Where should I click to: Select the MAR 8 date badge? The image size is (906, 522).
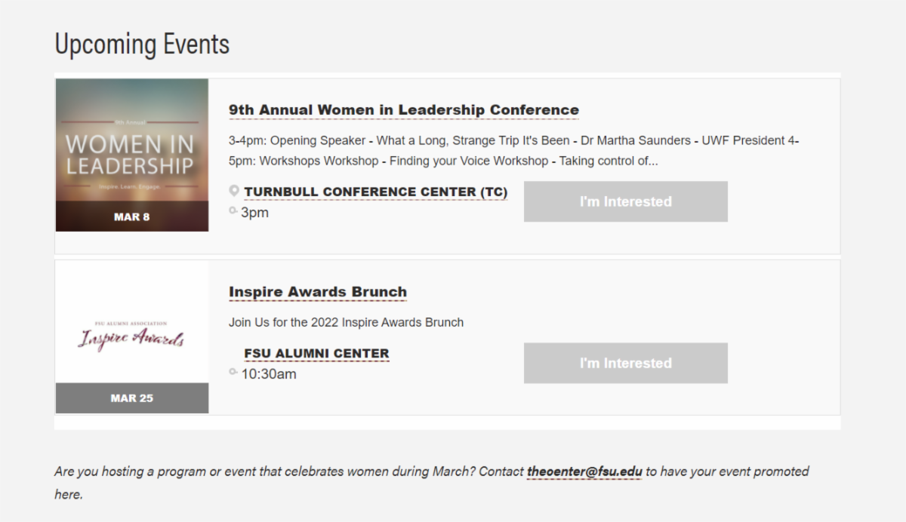coord(132,216)
